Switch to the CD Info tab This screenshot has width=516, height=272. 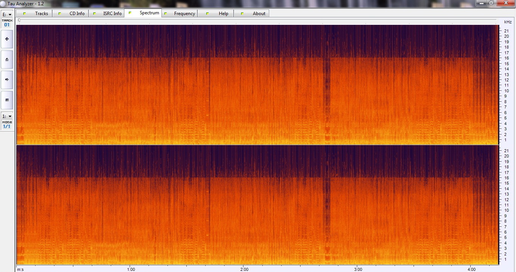coord(70,13)
